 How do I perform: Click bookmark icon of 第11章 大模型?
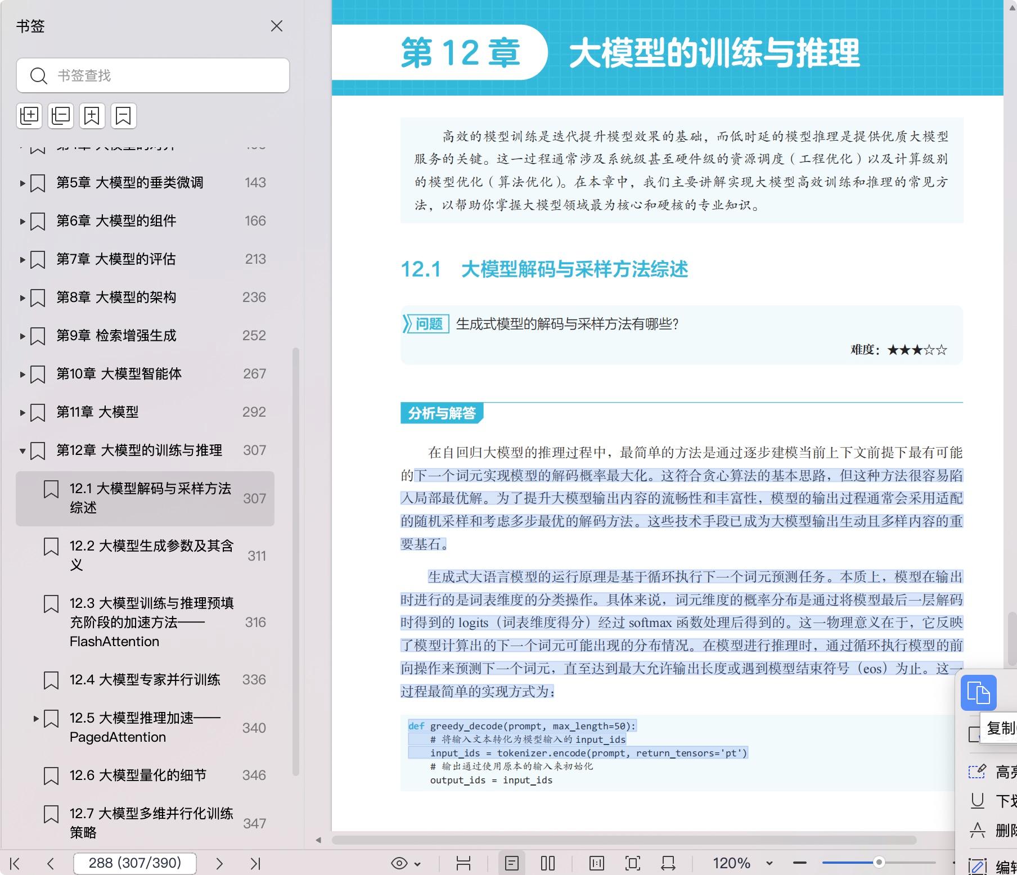38,412
